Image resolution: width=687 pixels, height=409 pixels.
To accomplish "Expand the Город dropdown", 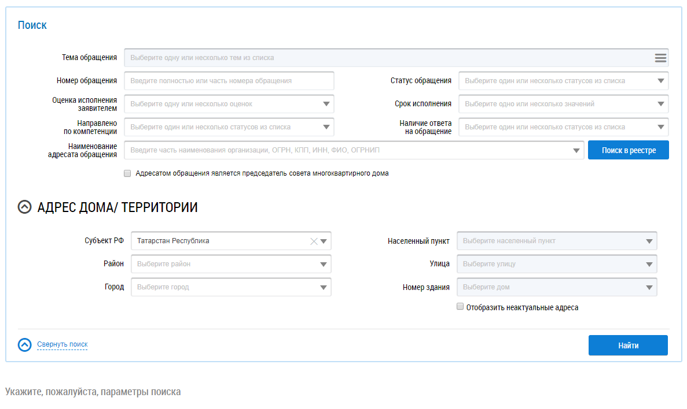I will coord(323,288).
